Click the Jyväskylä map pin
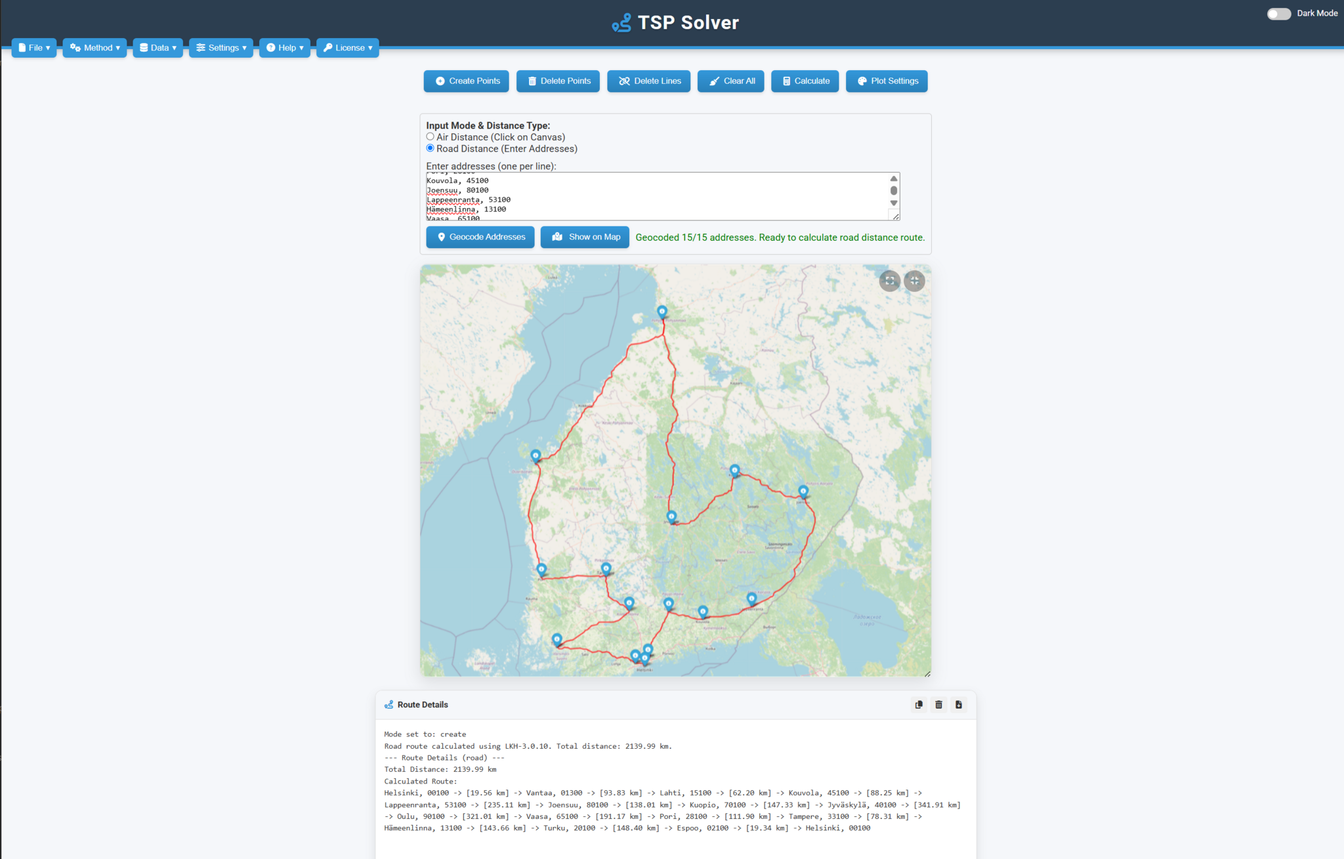 671,517
